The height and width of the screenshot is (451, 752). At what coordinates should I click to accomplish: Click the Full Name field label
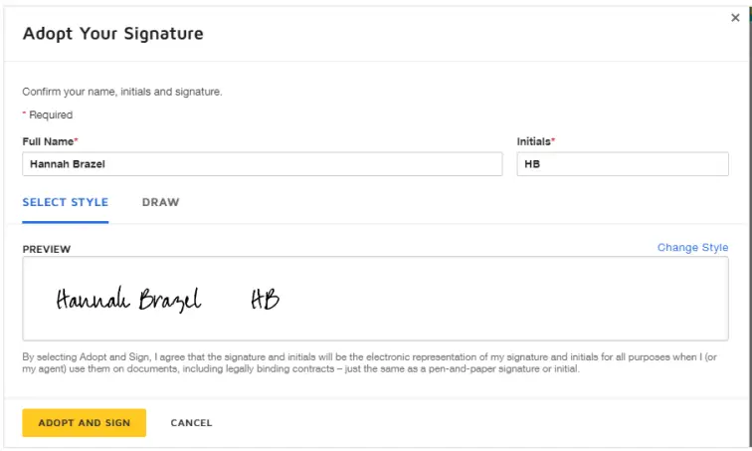(47, 141)
